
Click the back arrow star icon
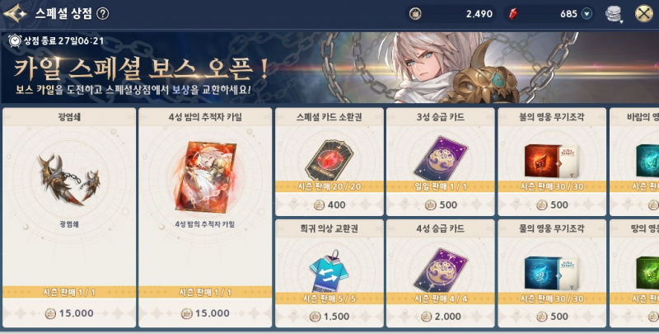(x=15, y=13)
